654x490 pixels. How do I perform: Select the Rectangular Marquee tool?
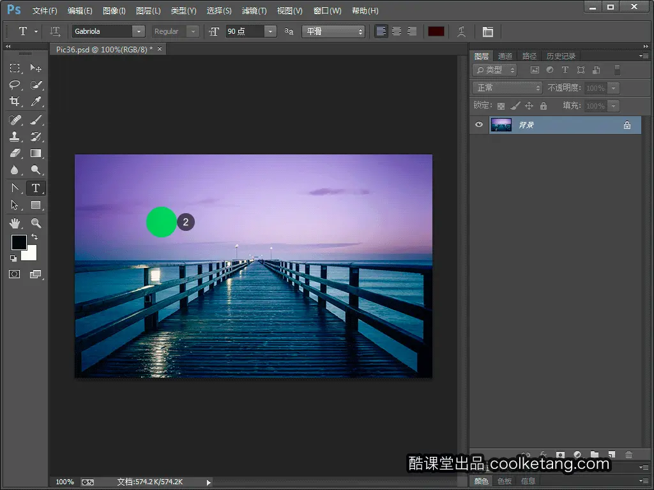[x=15, y=68]
